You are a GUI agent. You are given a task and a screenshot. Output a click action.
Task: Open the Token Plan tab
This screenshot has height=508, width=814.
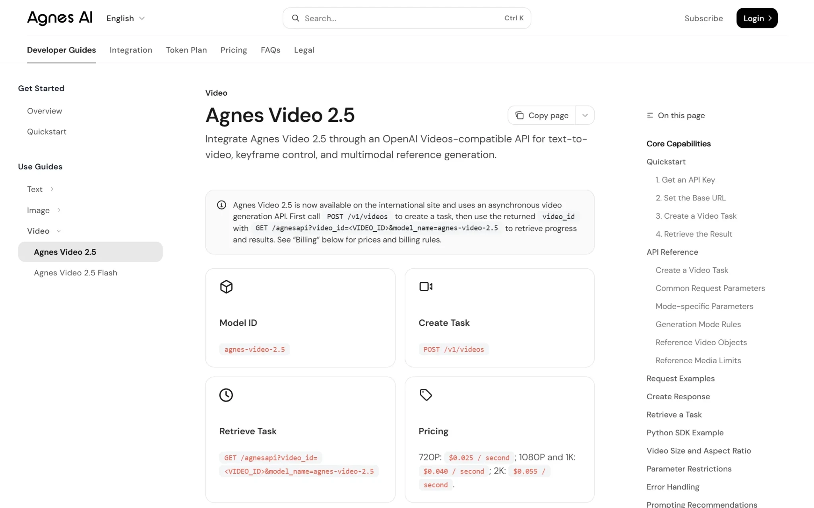tap(186, 50)
